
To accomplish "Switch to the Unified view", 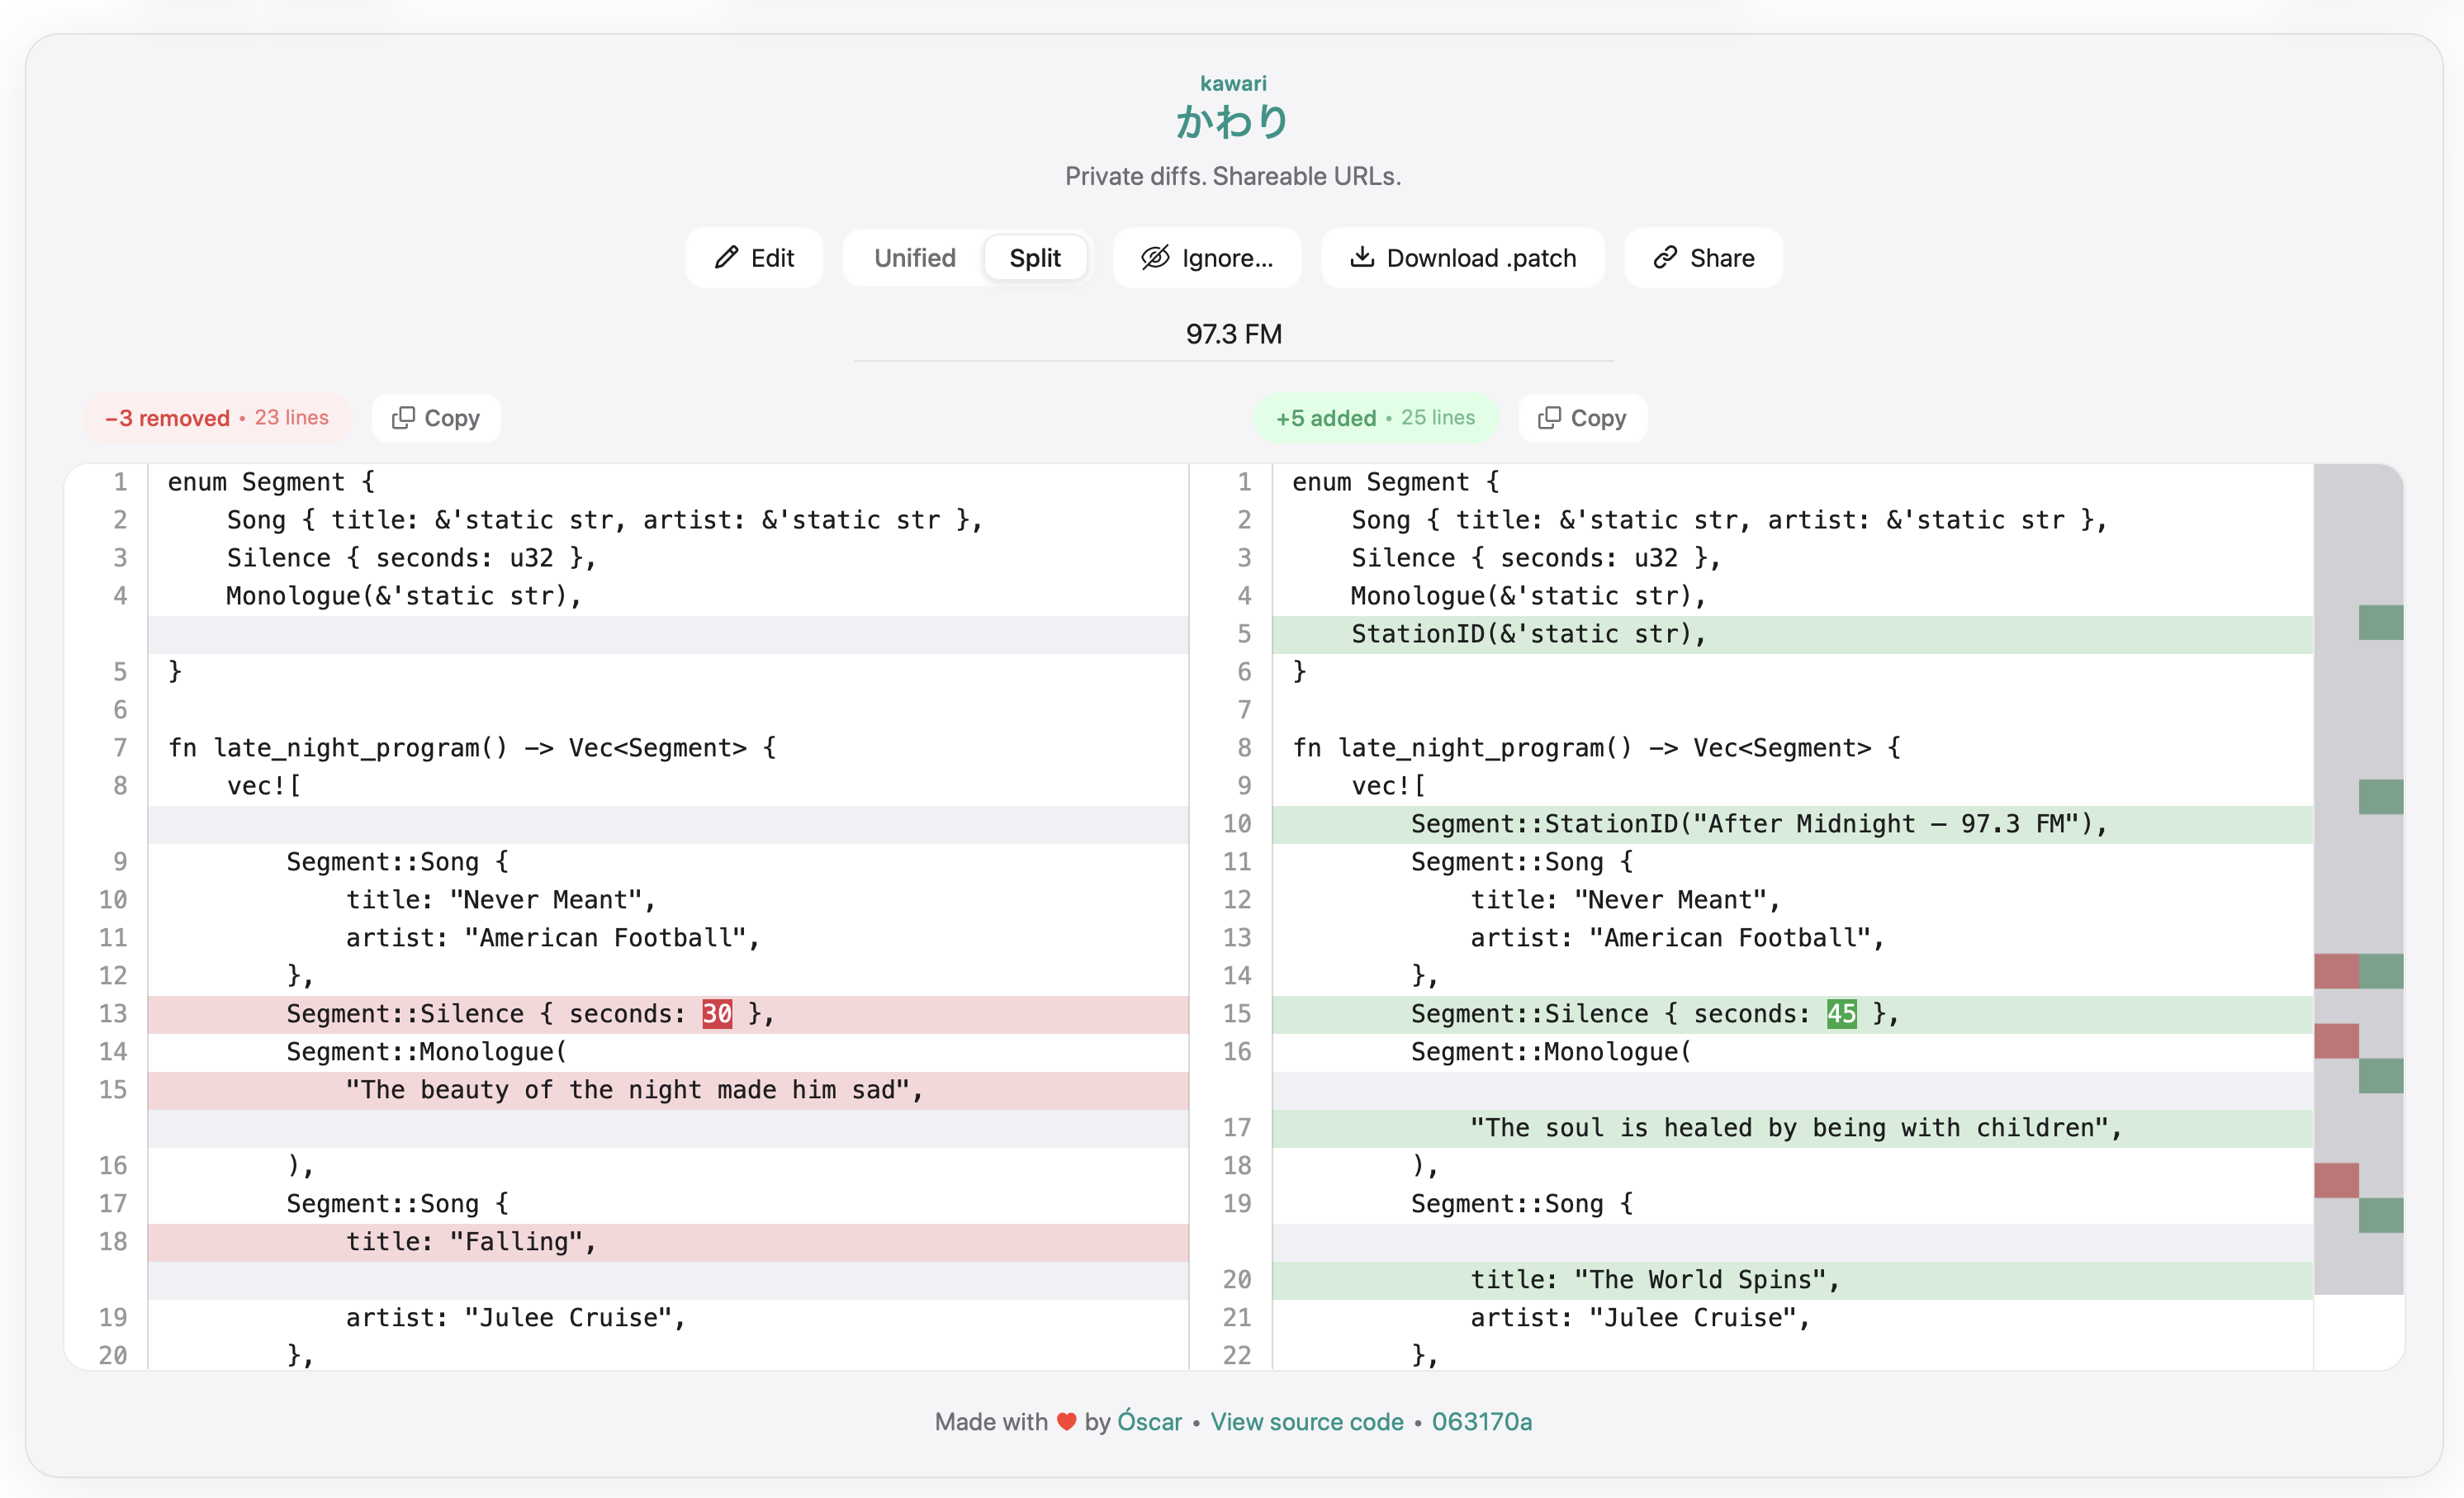I will [913, 258].
